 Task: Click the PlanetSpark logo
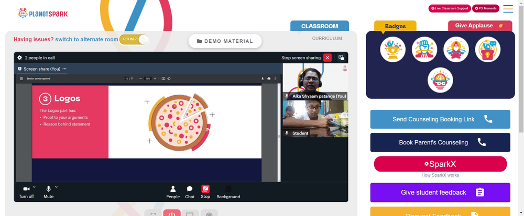43,13
